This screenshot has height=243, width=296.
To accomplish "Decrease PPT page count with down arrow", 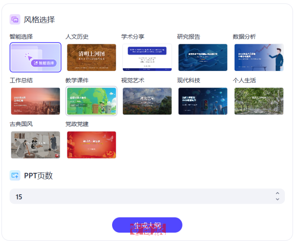I will point(277,199).
